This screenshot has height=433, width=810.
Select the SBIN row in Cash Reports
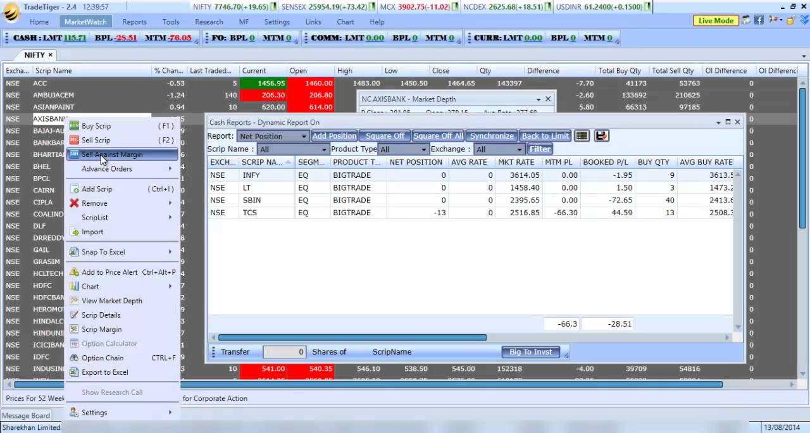tap(470, 200)
